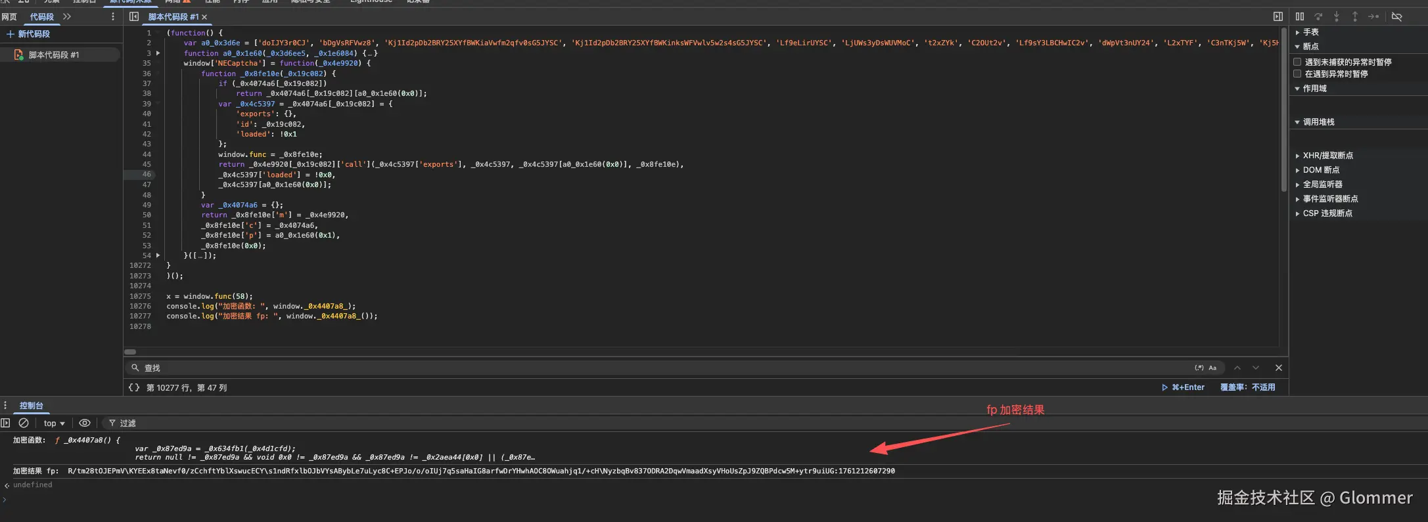Go to next search result arrow
1428x522 pixels.
tap(1256, 368)
